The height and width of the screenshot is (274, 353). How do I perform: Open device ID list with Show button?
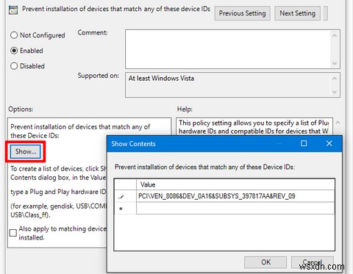point(26,151)
